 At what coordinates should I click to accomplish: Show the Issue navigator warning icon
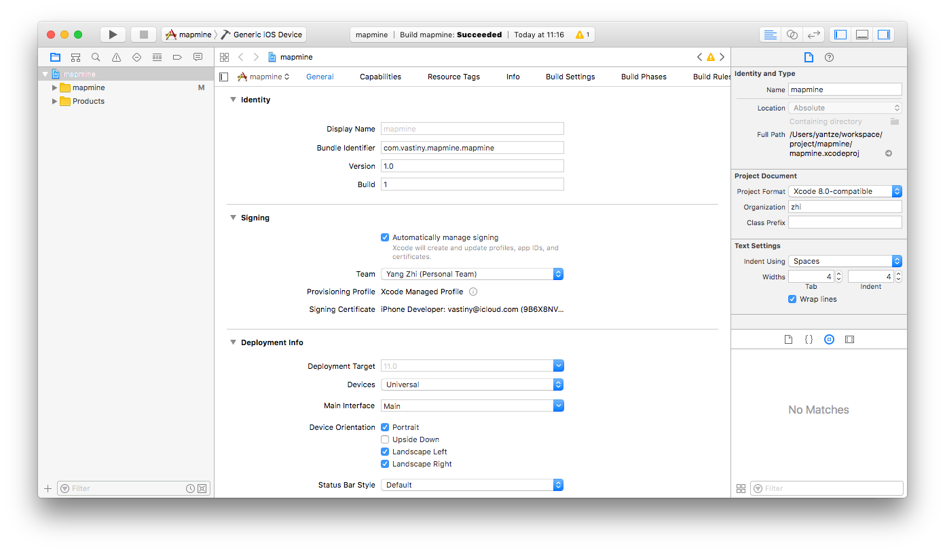click(x=116, y=58)
